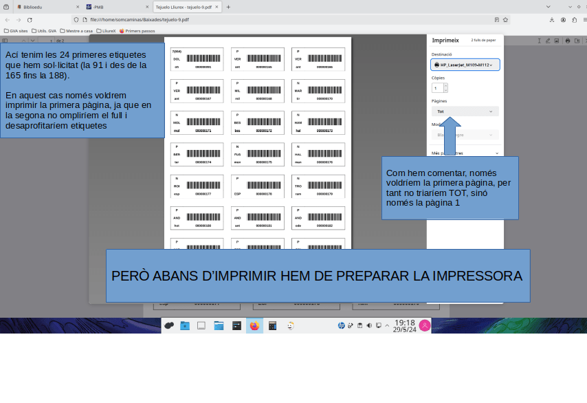Go to previous PDF page arrow
Image resolution: width=587 pixels, height=403 pixels.
tap(23, 41)
